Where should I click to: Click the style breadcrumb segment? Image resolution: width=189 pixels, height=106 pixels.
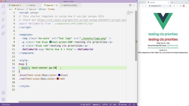42,9
